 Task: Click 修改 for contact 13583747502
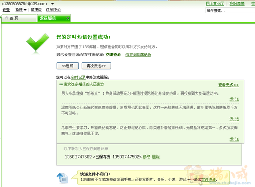coord(146,157)
